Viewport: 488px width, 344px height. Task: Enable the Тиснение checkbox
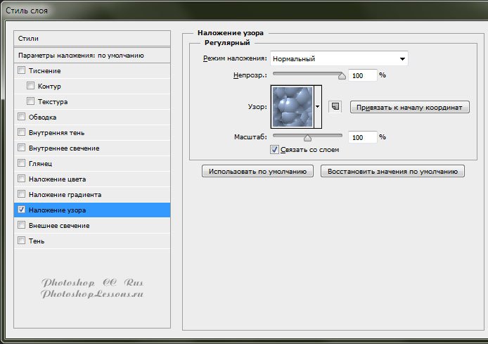[x=21, y=70]
